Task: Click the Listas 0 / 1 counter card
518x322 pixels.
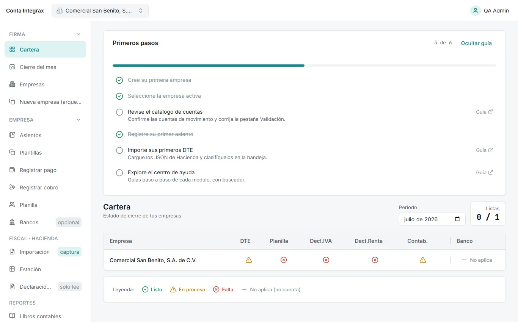Action: (488, 214)
